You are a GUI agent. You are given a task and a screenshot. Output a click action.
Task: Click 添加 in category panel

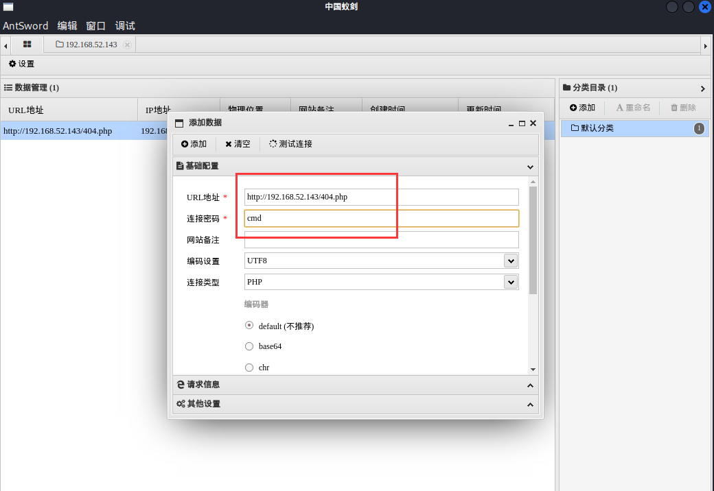click(582, 108)
